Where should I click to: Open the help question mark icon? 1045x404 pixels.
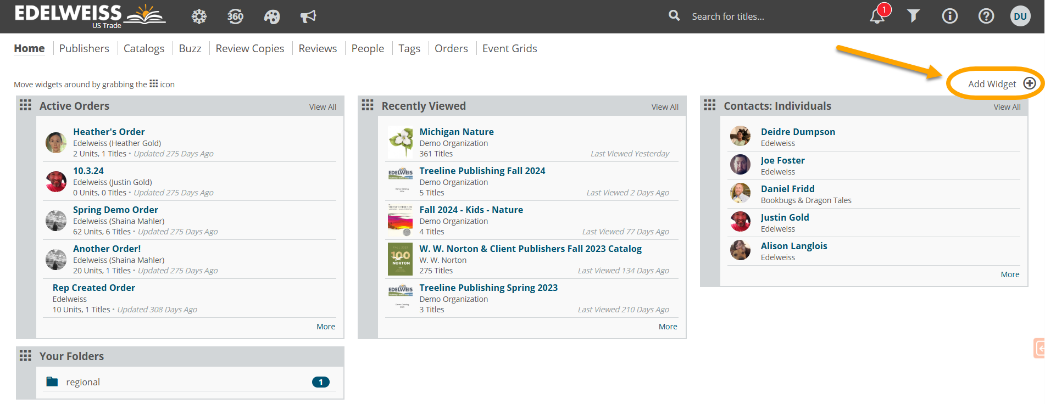[x=986, y=16]
